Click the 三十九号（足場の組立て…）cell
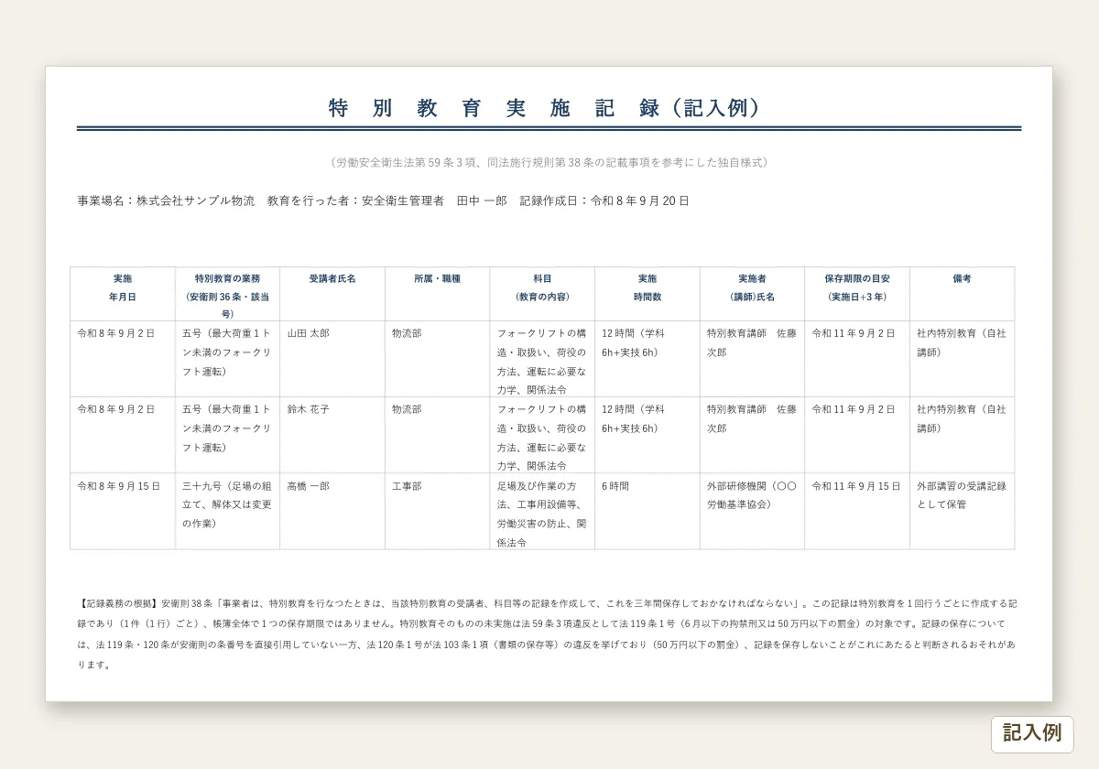1099x769 pixels. click(x=227, y=511)
